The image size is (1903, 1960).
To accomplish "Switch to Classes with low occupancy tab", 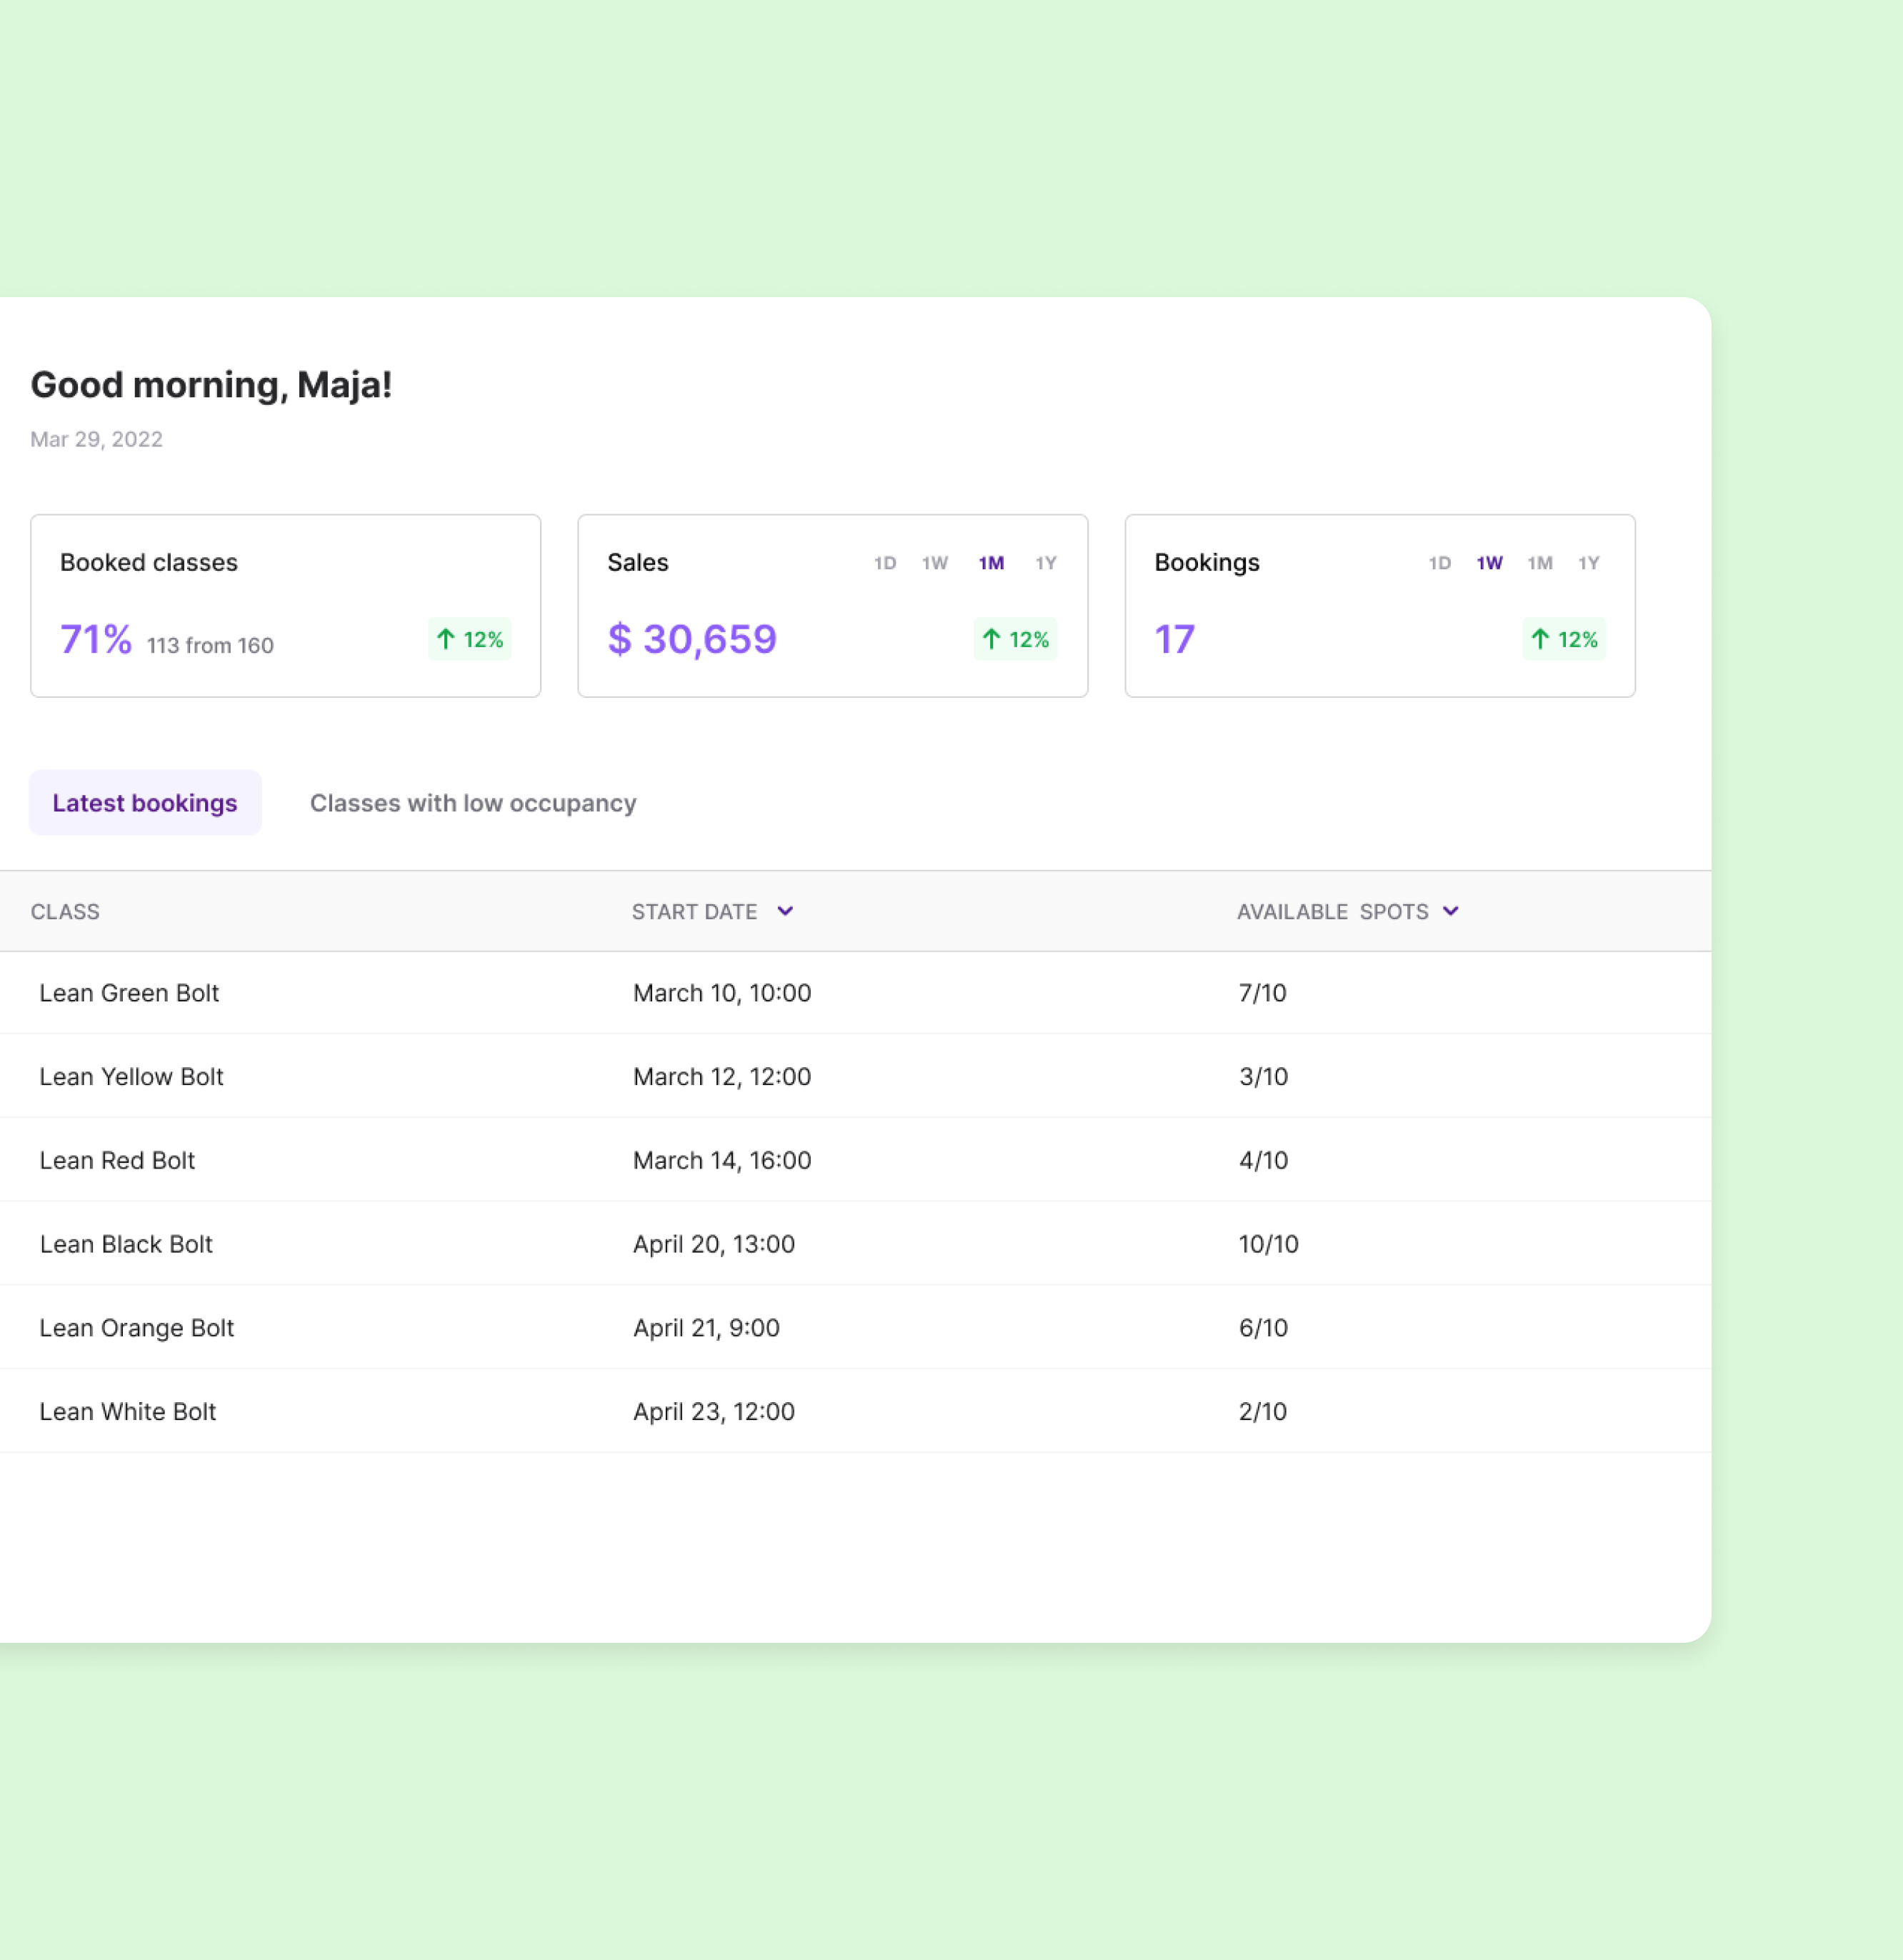I will pyautogui.click(x=473, y=803).
